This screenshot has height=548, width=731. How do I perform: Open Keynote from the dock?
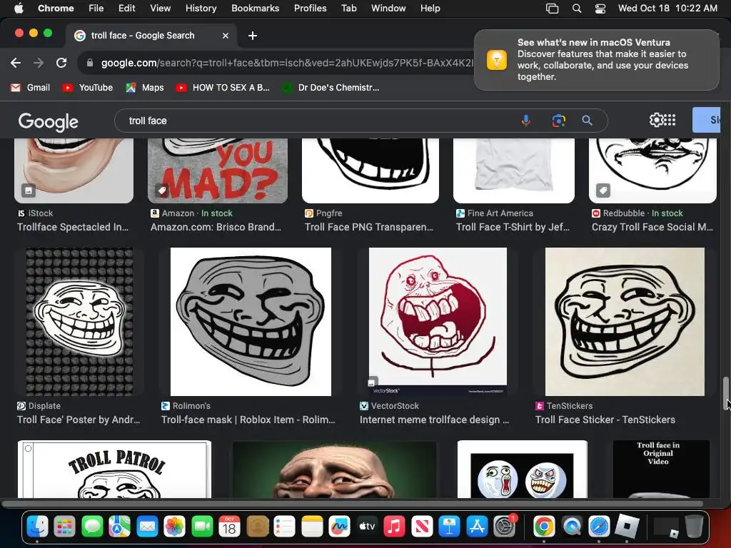click(450, 527)
